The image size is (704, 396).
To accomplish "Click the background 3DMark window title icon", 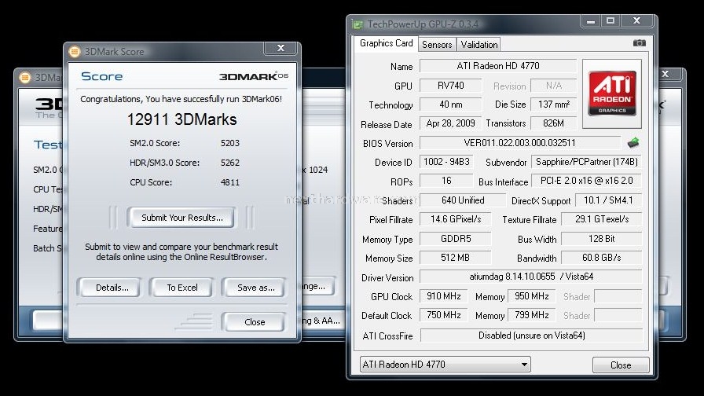I will (x=25, y=77).
